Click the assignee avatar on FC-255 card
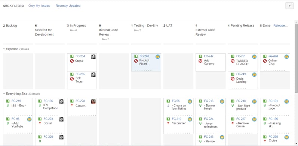The width and height of the screenshot is (298, 146). click(x=93, y=74)
